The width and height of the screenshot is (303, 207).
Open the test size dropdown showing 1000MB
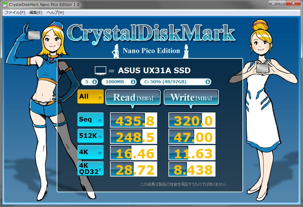point(119,82)
